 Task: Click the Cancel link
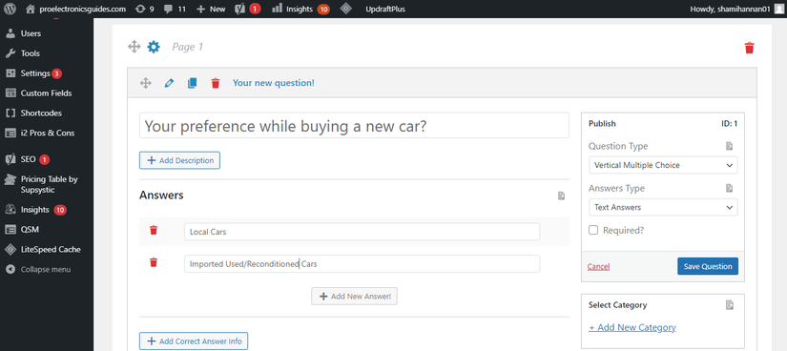598,267
